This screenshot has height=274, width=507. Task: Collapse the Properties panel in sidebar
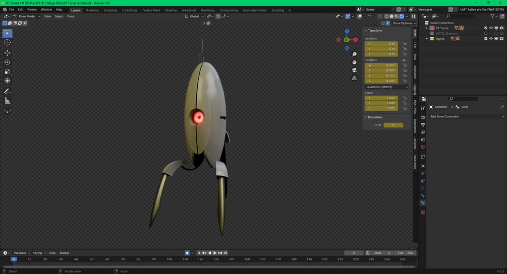(x=366, y=117)
